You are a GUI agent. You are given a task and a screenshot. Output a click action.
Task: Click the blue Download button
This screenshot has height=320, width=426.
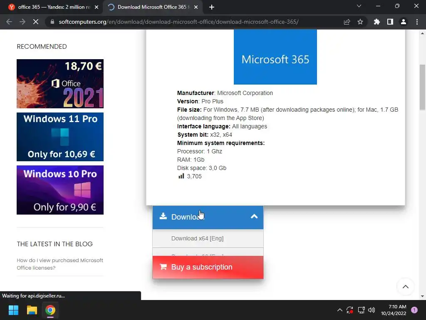(x=208, y=217)
